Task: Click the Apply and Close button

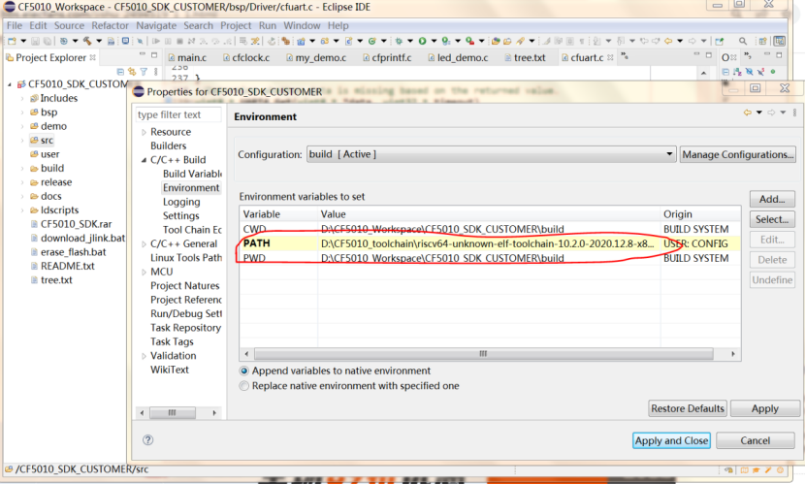Action: coord(671,440)
